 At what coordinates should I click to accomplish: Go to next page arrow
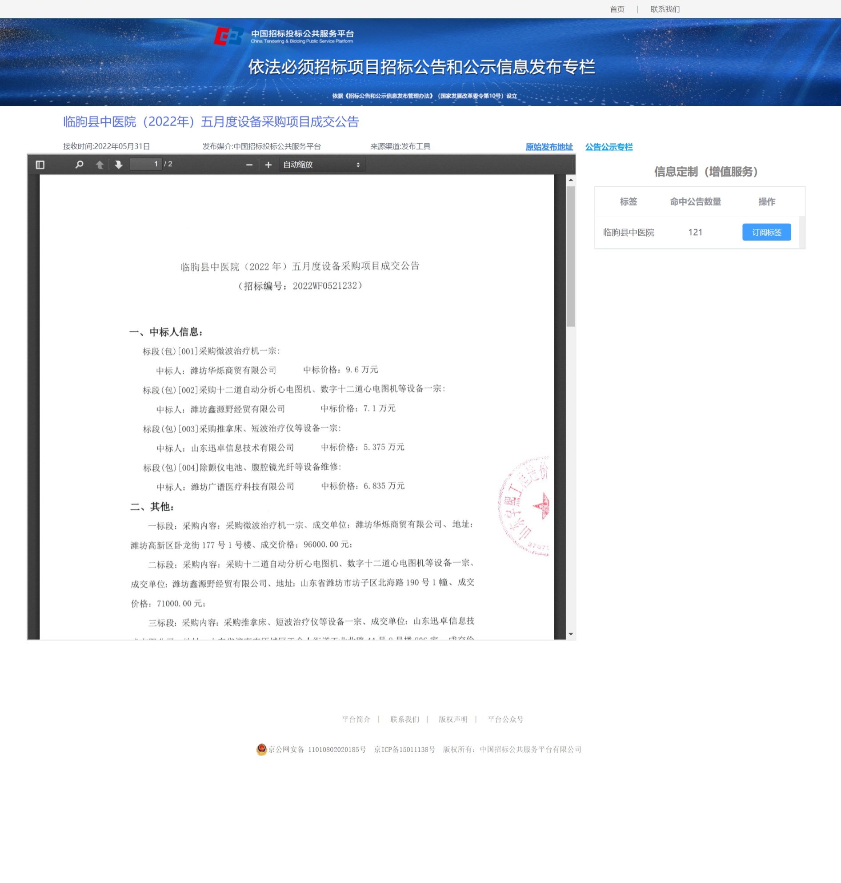click(x=118, y=165)
